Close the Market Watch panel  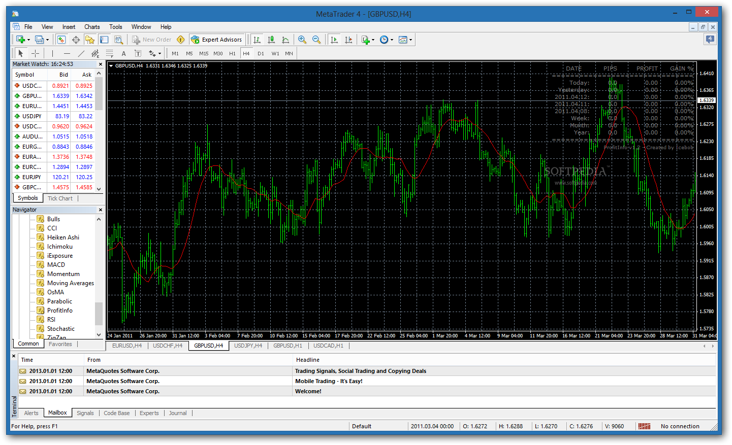pos(100,64)
